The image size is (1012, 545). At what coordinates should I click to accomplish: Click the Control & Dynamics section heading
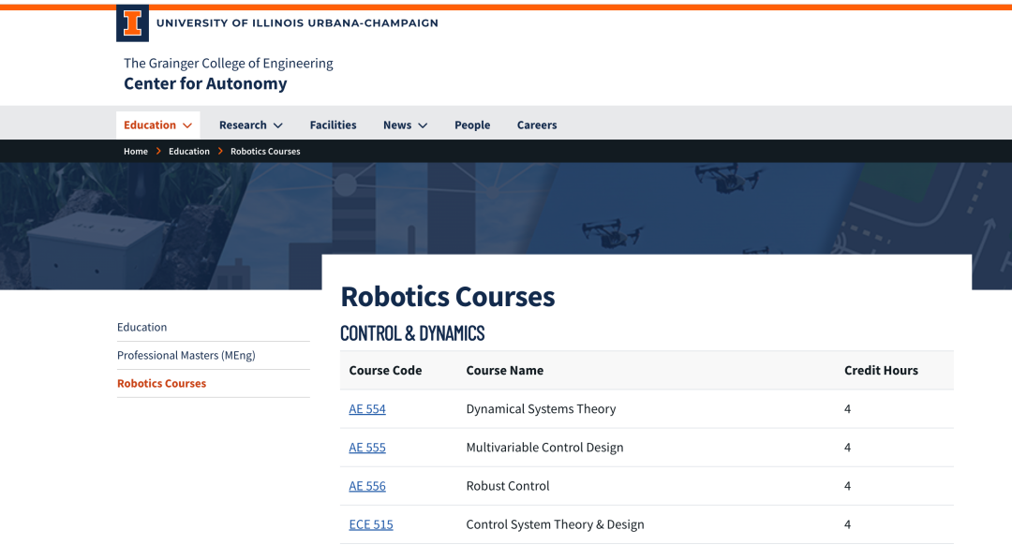click(412, 333)
